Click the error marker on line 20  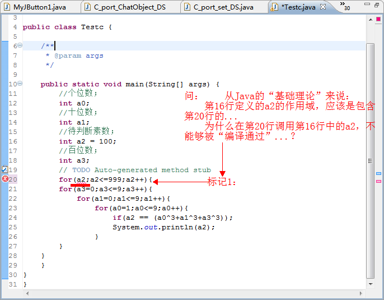tap(4, 179)
